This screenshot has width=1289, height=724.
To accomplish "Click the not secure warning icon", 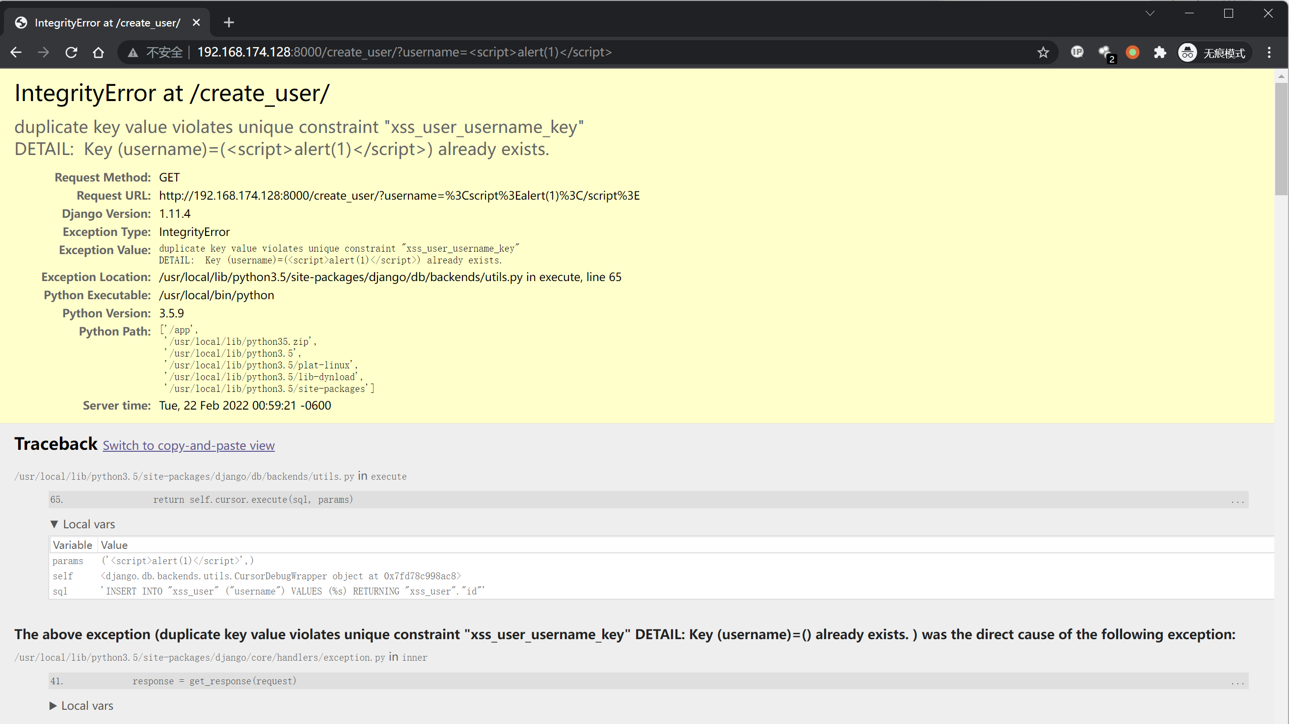I will [x=133, y=52].
